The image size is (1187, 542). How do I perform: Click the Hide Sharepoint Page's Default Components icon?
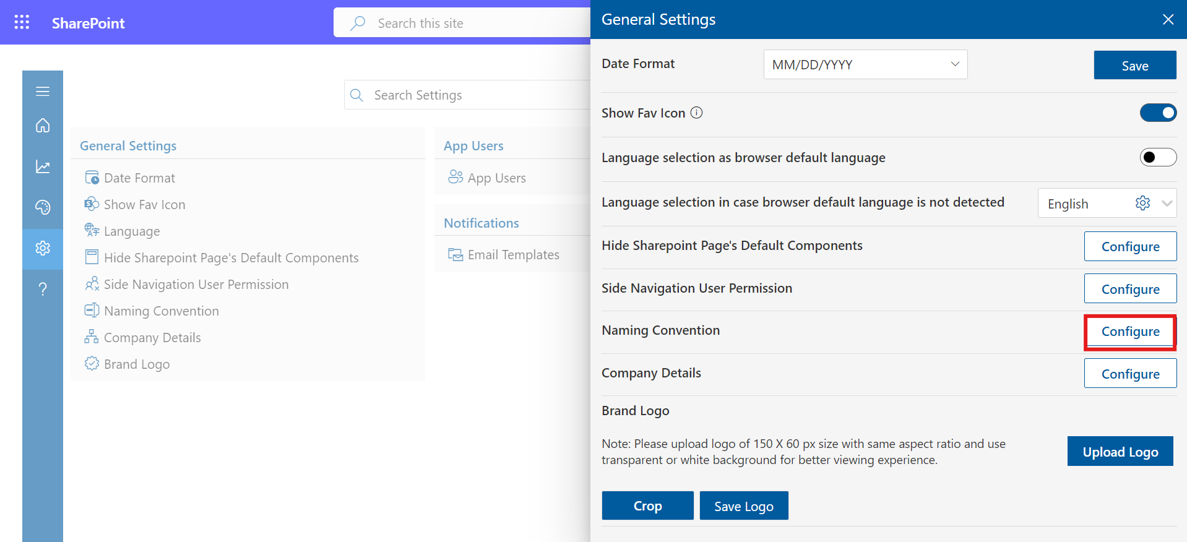pos(92,257)
